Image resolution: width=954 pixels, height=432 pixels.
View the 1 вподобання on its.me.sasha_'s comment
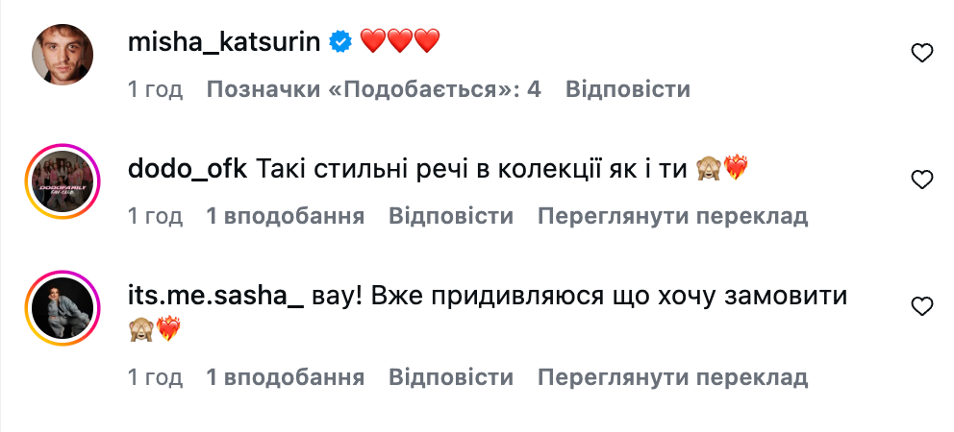point(286,378)
